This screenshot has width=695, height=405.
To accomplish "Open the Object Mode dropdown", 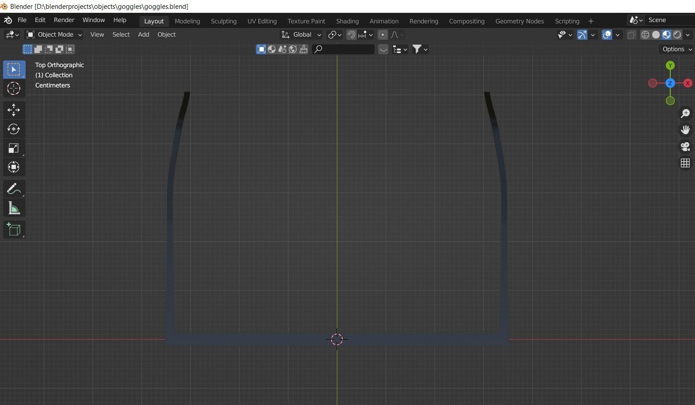I will (x=54, y=34).
